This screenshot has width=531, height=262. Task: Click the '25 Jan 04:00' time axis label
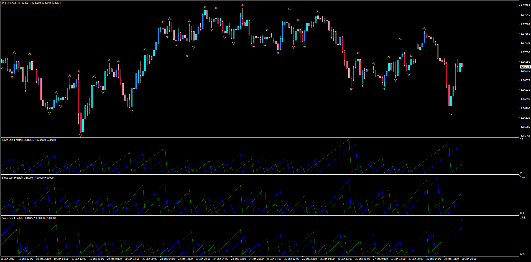[x=274, y=259]
